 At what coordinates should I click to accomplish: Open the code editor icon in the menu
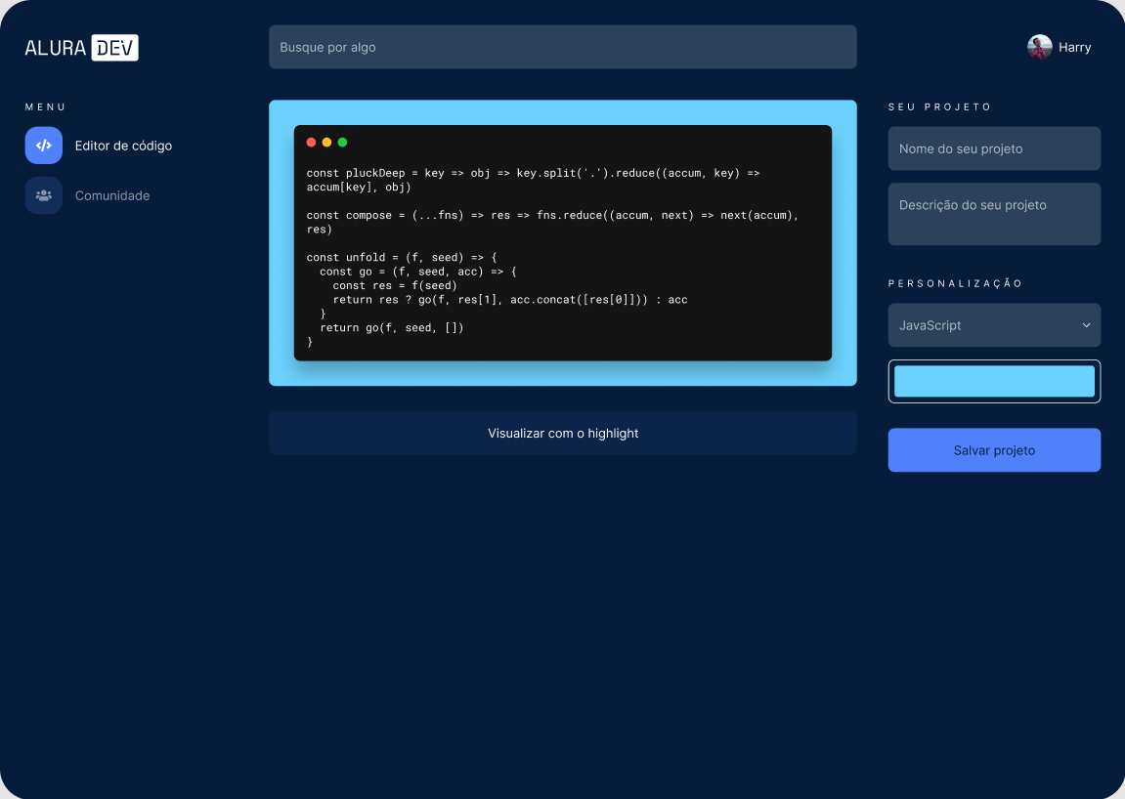point(44,146)
